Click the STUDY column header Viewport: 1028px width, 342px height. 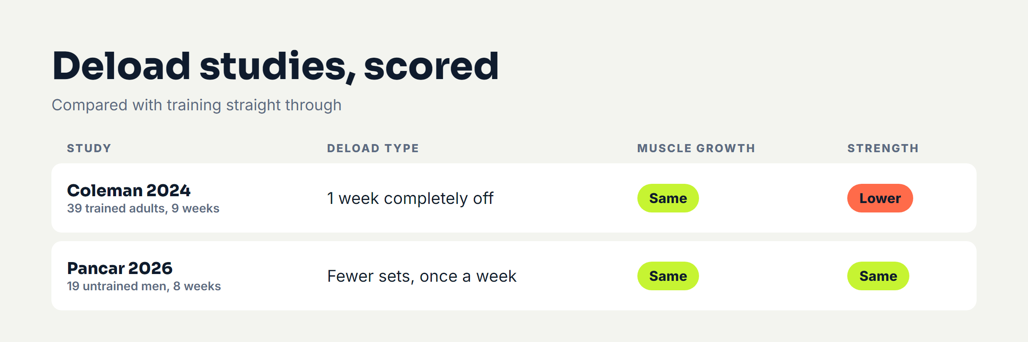pos(89,148)
